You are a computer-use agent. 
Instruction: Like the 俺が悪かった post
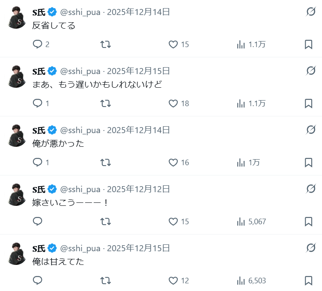pyautogui.click(x=173, y=163)
